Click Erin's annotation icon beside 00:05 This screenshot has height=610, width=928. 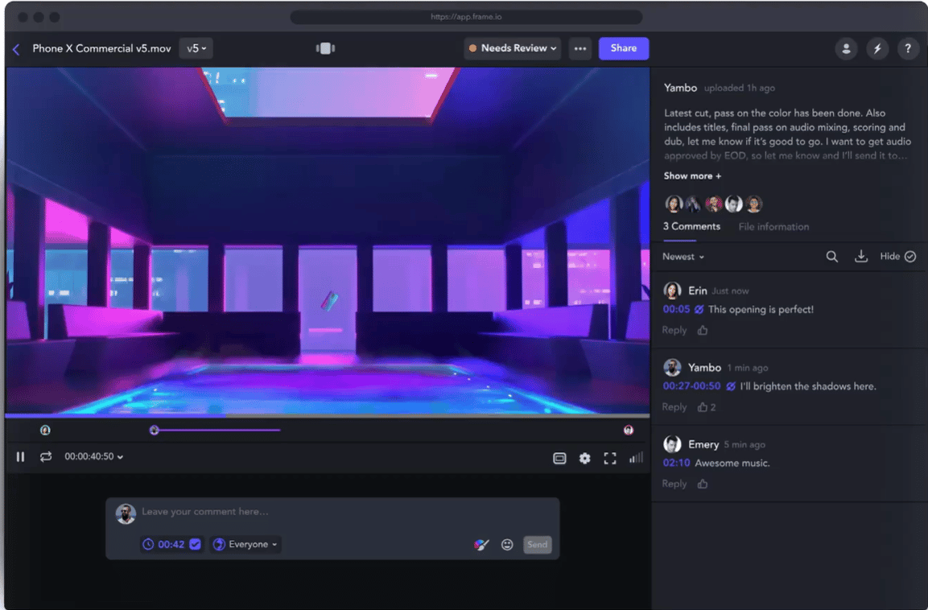(699, 310)
